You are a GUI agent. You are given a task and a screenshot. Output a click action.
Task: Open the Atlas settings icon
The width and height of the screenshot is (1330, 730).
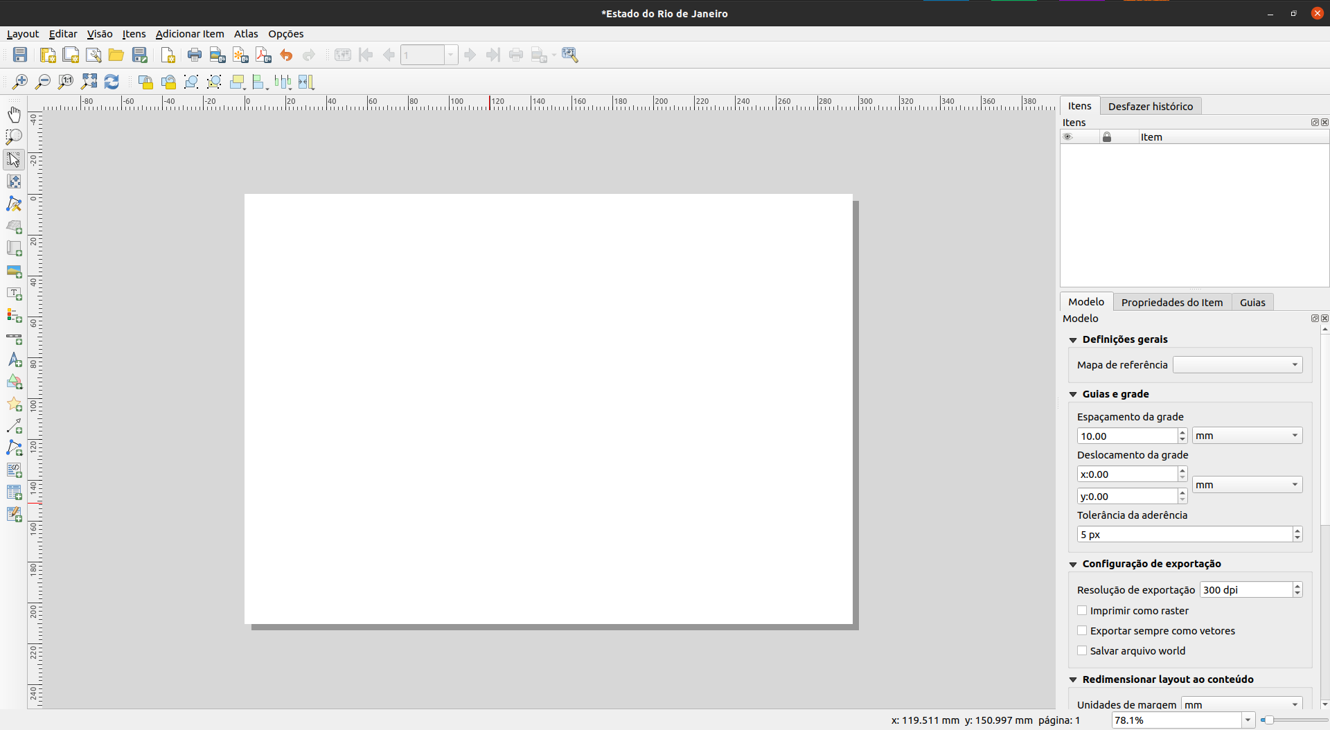click(570, 55)
